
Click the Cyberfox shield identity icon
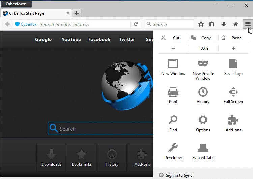(x=17, y=24)
